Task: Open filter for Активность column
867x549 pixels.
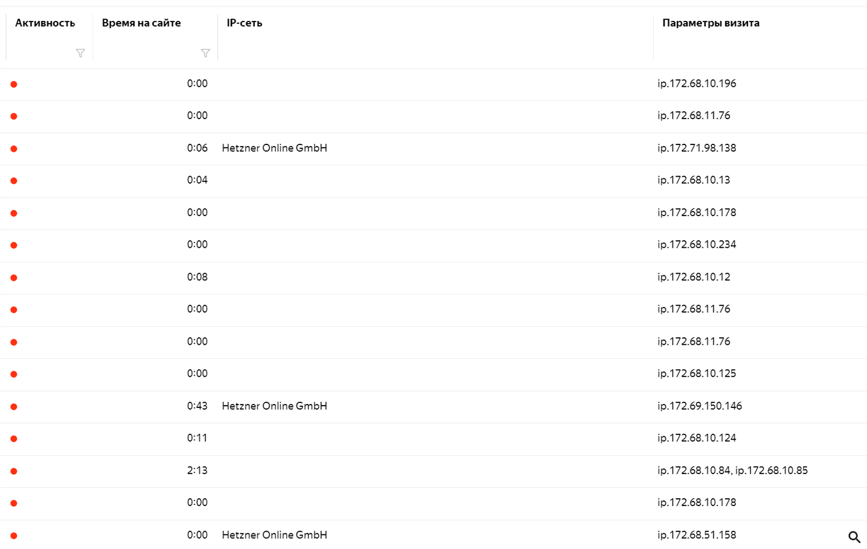Action: (80, 53)
